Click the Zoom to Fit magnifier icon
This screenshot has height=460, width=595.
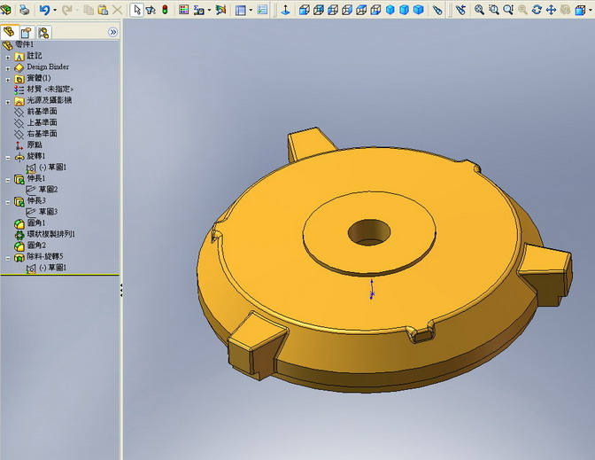pyautogui.click(x=479, y=10)
